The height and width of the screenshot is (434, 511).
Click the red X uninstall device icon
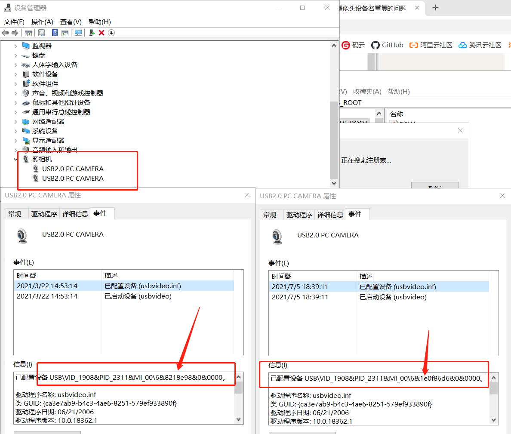pyautogui.click(x=102, y=33)
